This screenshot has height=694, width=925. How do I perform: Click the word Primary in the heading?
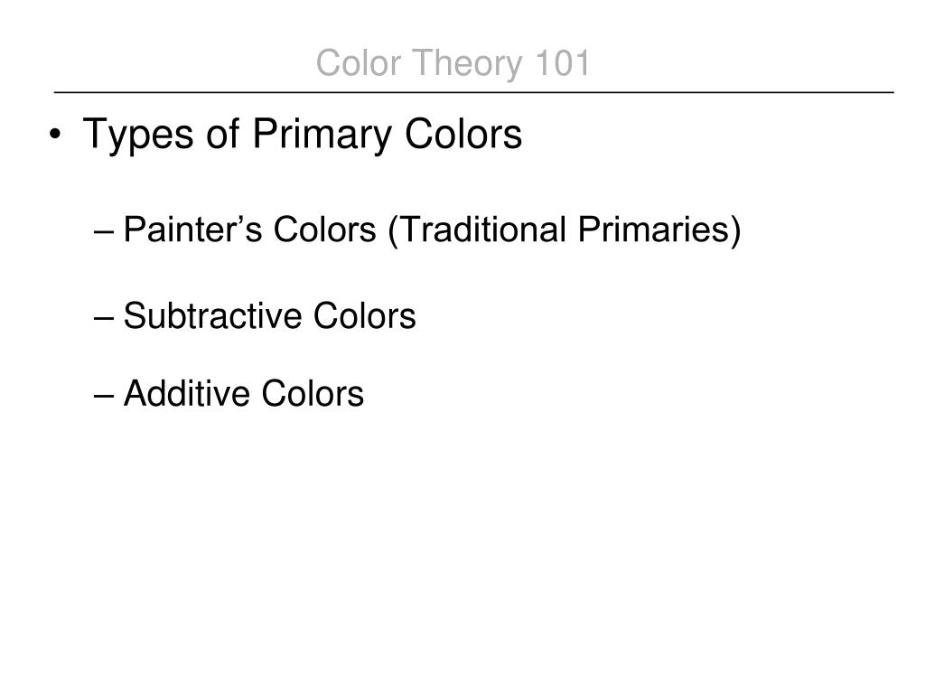(322, 136)
